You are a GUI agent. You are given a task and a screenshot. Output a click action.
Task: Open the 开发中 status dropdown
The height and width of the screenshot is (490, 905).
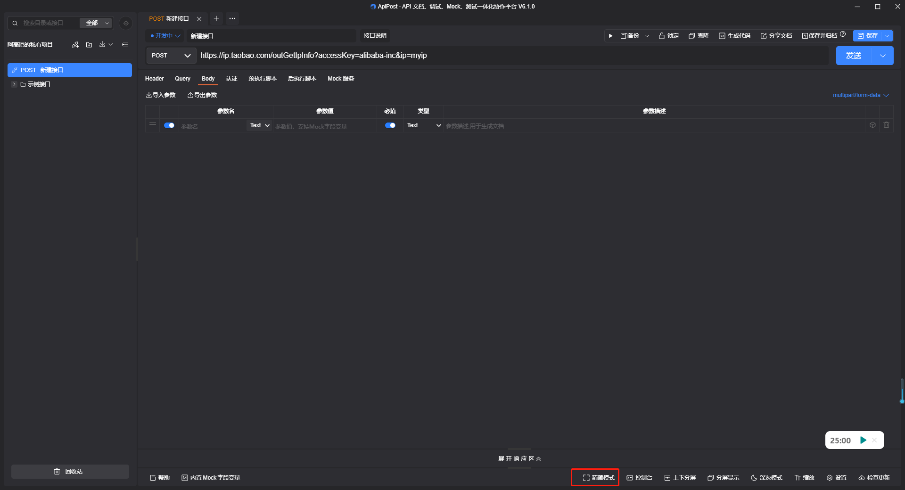165,36
